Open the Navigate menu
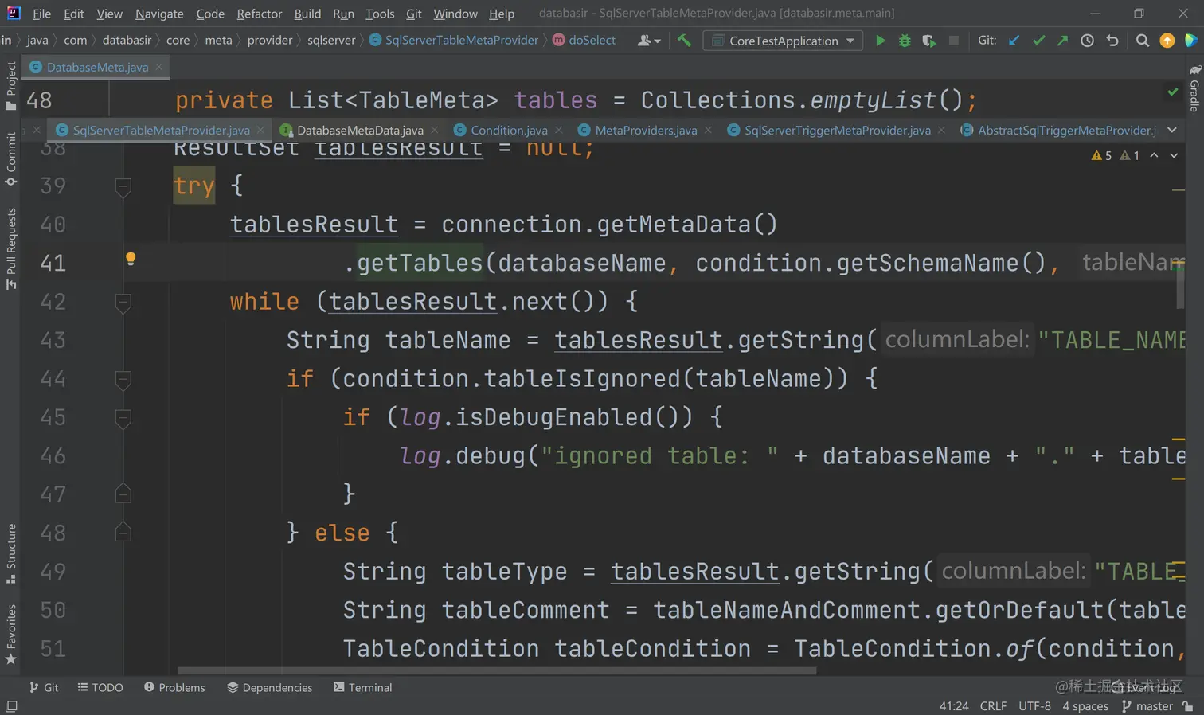 [x=159, y=14]
